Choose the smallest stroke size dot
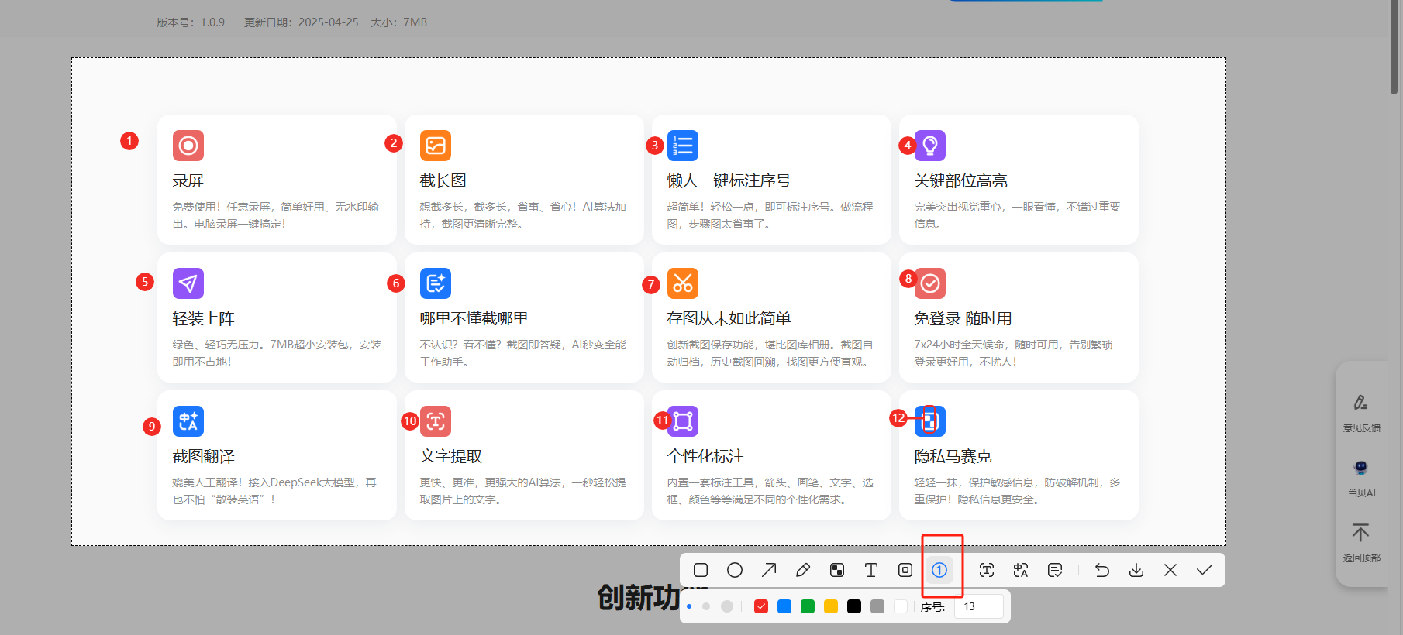Image resolution: width=1403 pixels, height=635 pixels. pyautogui.click(x=689, y=606)
